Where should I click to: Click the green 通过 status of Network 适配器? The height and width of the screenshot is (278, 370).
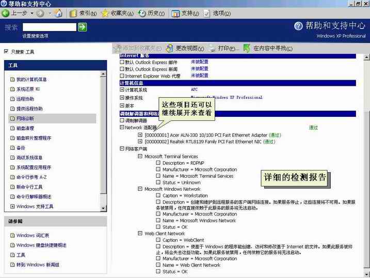pyautogui.click(x=313, y=128)
